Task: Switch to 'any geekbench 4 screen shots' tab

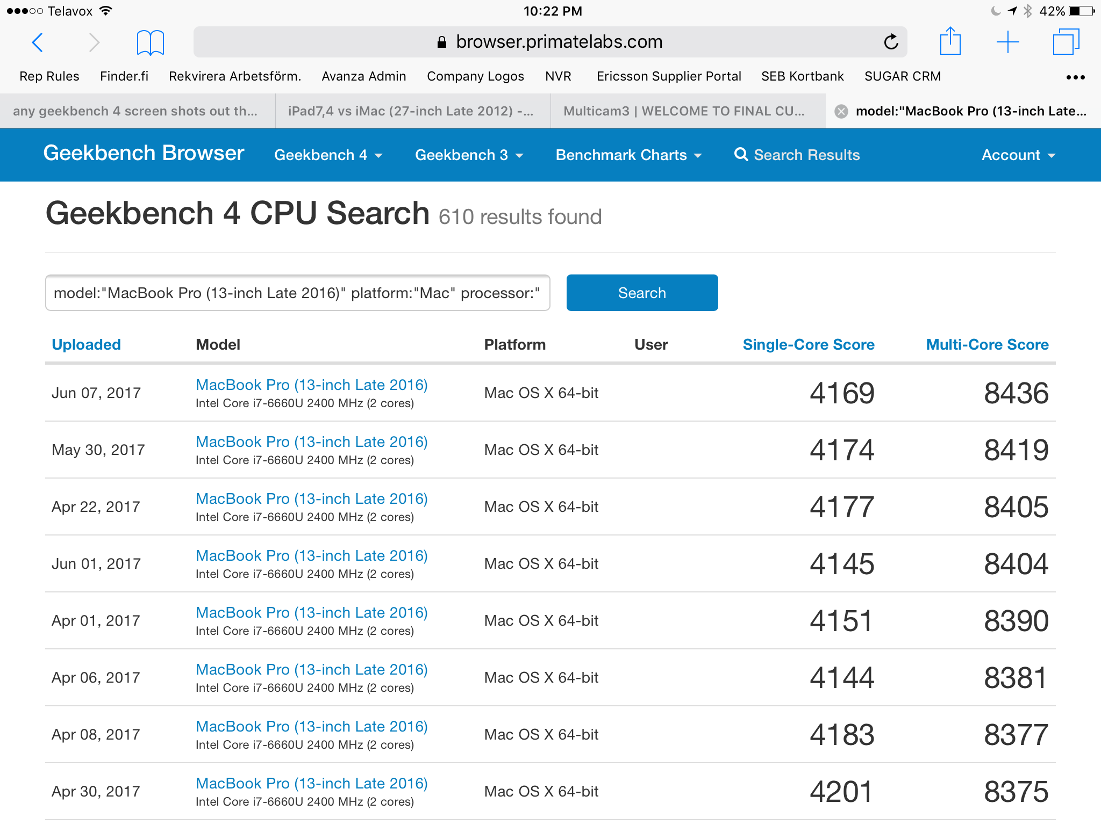Action: [138, 111]
